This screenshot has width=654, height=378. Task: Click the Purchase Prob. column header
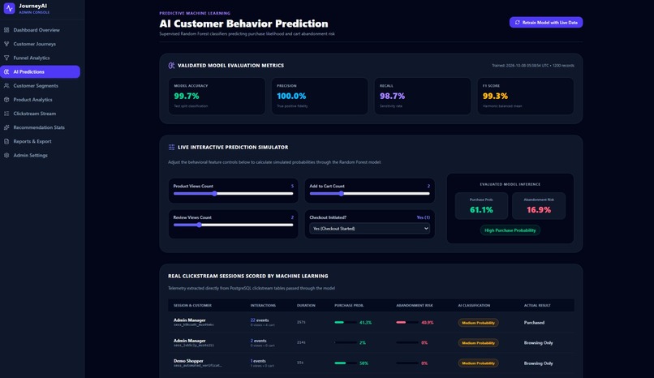tap(349, 305)
